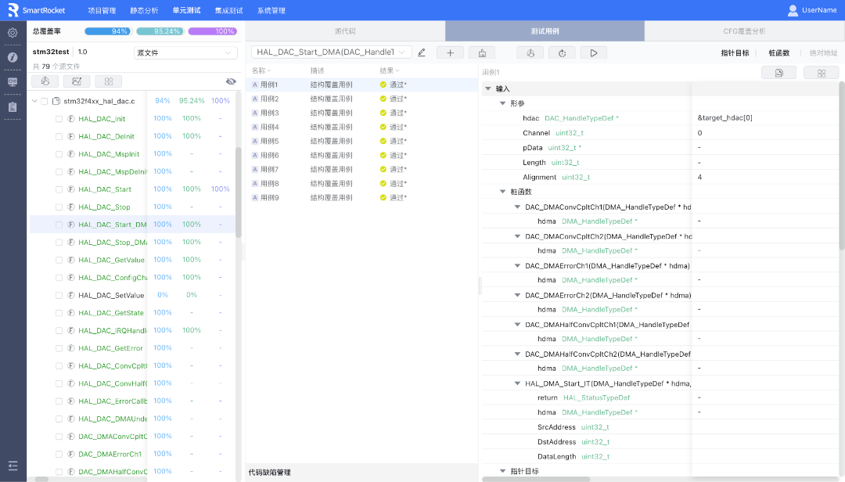Click the info icon in sidebar
Image resolution: width=845 pixels, height=482 pixels.
click(13, 57)
